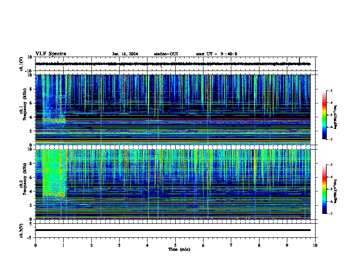Click the "-7" label on the ch.2 colorbar

click(330, 214)
